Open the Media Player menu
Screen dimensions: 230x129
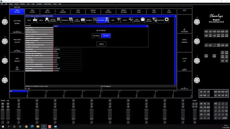[x=48, y=4]
